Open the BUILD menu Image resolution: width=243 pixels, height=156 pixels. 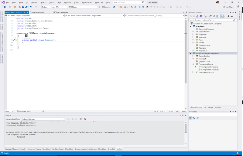tap(43, 2)
